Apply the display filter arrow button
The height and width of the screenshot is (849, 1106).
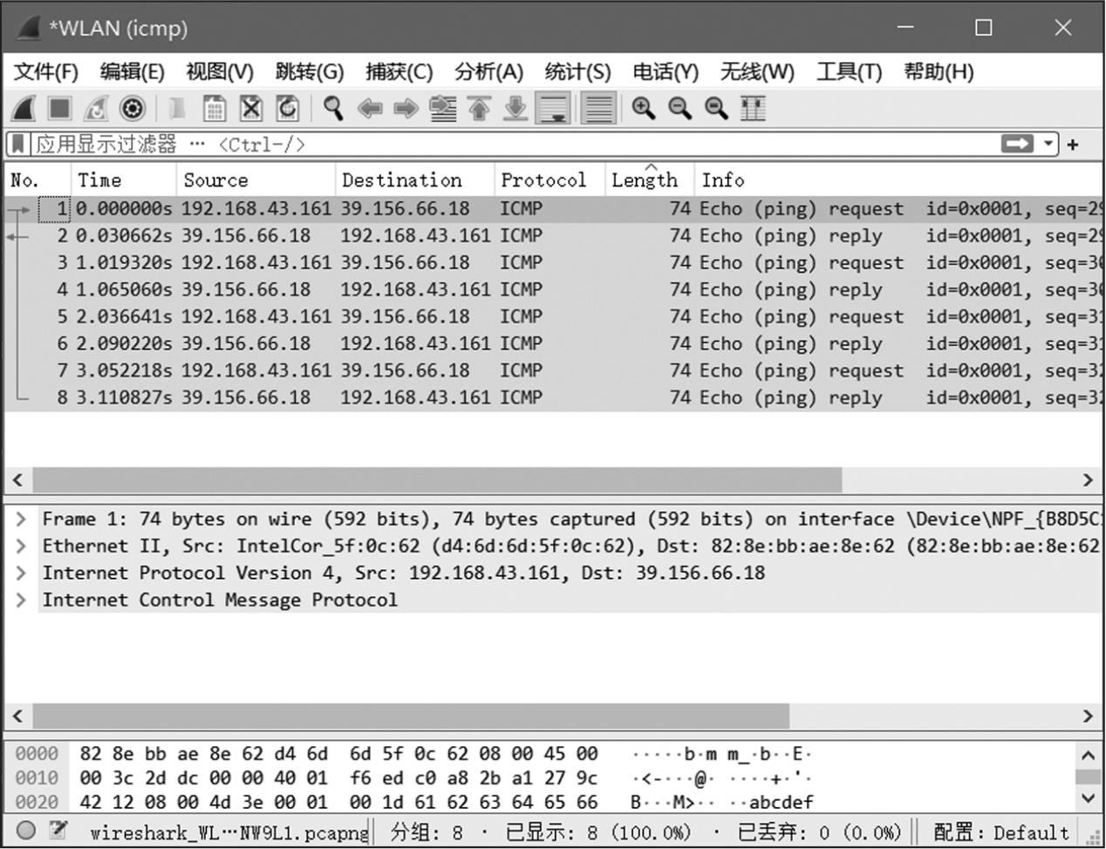point(1018,144)
